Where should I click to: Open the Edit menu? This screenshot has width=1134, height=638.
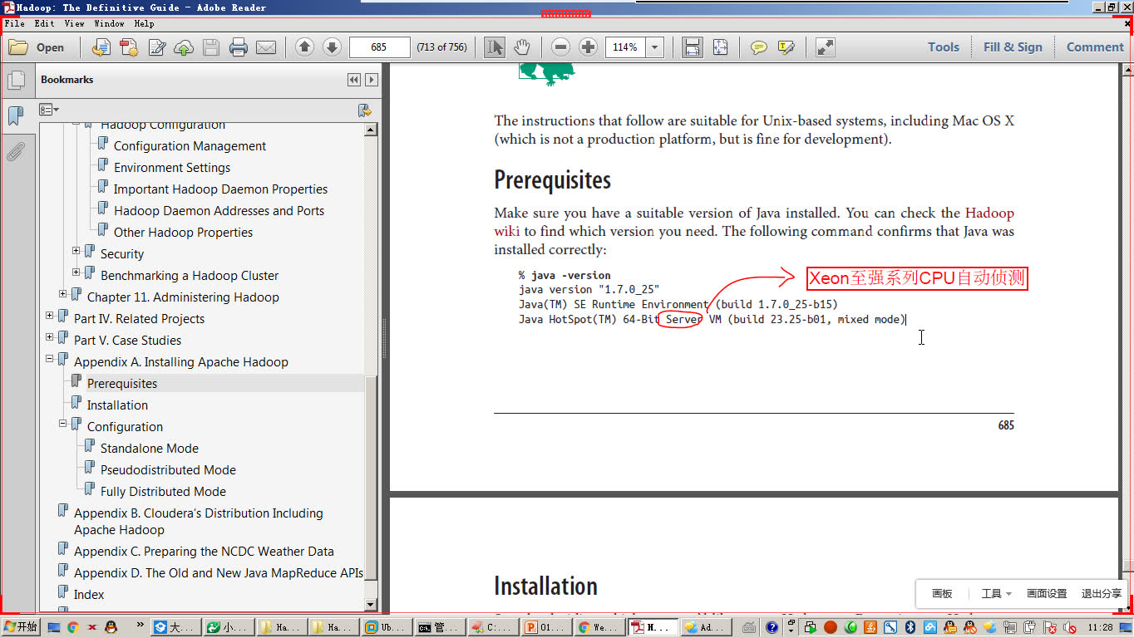(x=44, y=24)
